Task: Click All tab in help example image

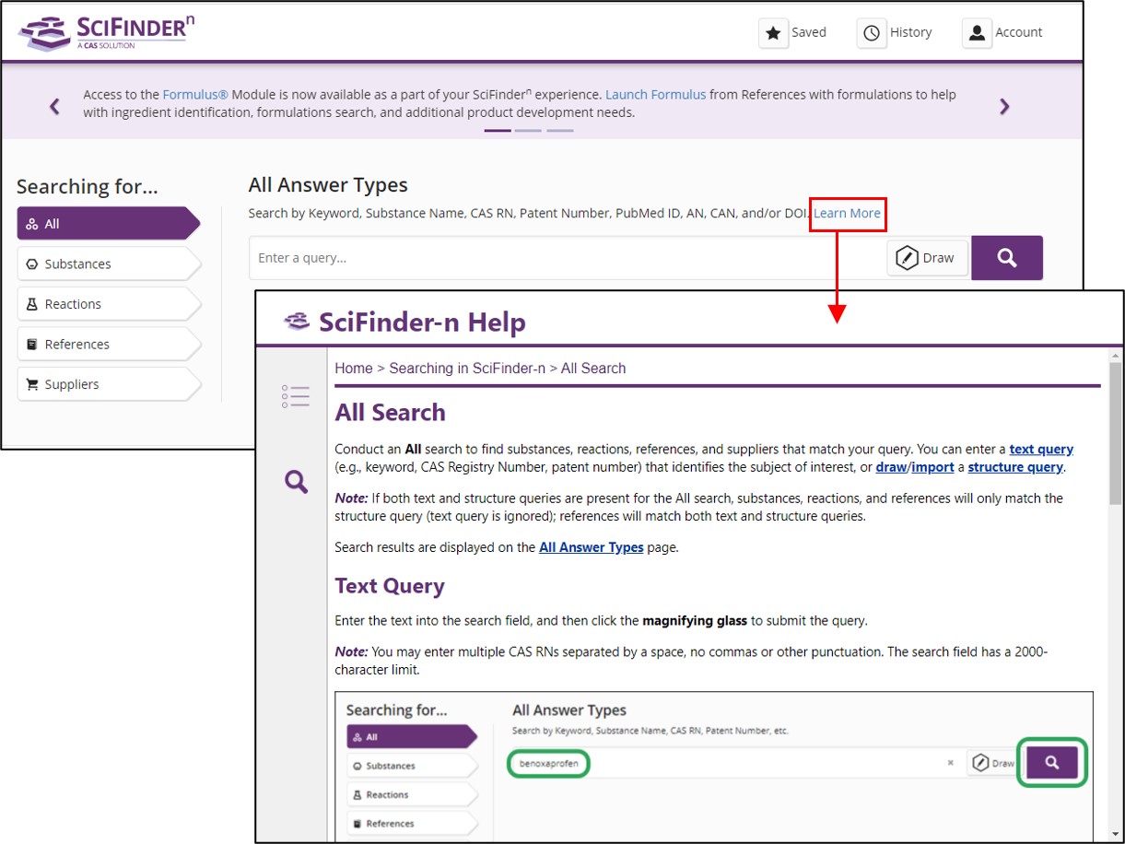Action: pyautogui.click(x=412, y=737)
